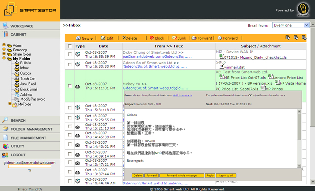Toggle the select-all checkbox in header

[70, 46]
